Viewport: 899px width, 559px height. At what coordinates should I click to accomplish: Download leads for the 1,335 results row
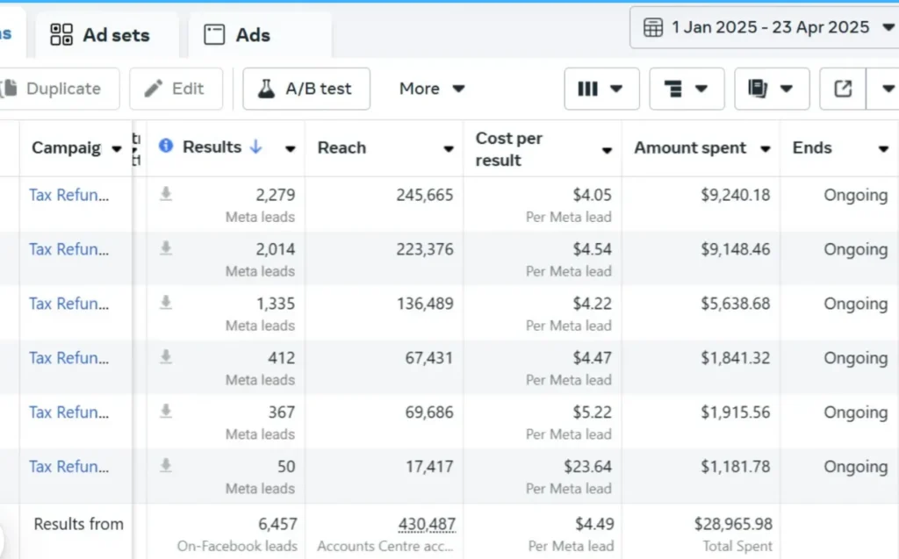(166, 304)
